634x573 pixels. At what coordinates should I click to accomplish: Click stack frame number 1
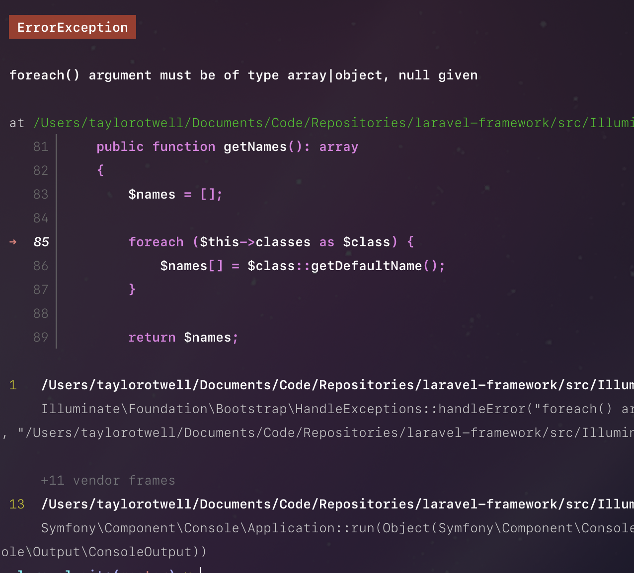click(13, 385)
